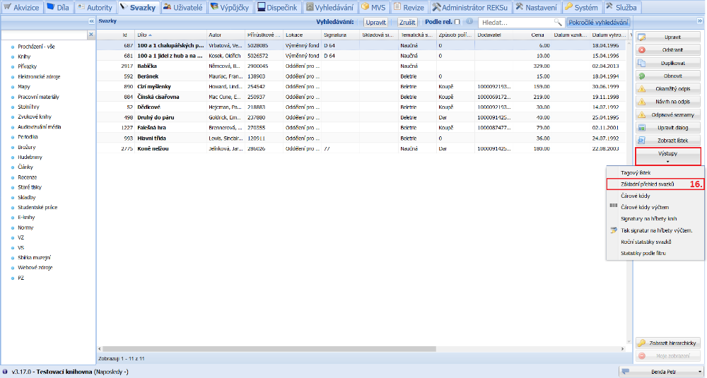Image resolution: width=707 pixels, height=378 pixels.
Task: Click the Upravit pencil icon in right panel
Action: click(x=642, y=36)
